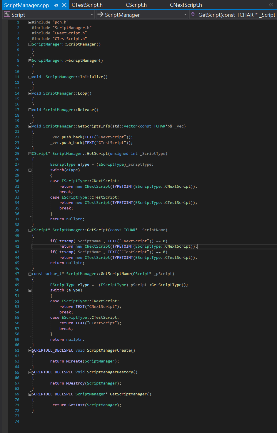The image size is (277, 433).
Task: Collapse GetScriptName function on line 47
Action: pos(30,274)
